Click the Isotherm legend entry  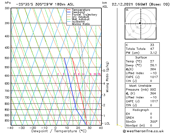[76, 22]
